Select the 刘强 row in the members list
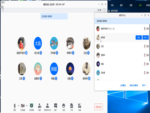This screenshot has width=150, height=113. (x=122, y=64)
